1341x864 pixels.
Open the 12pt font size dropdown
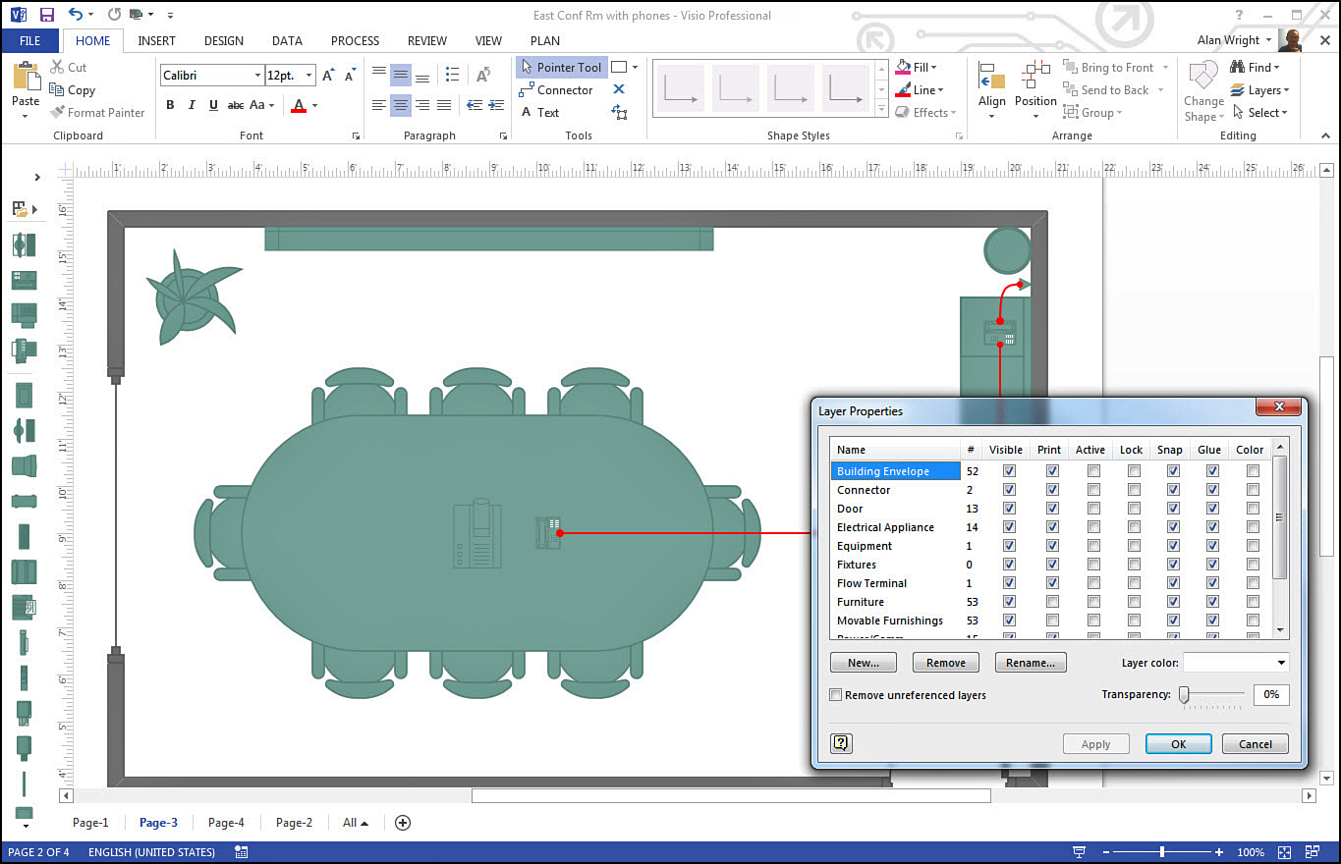click(309, 76)
